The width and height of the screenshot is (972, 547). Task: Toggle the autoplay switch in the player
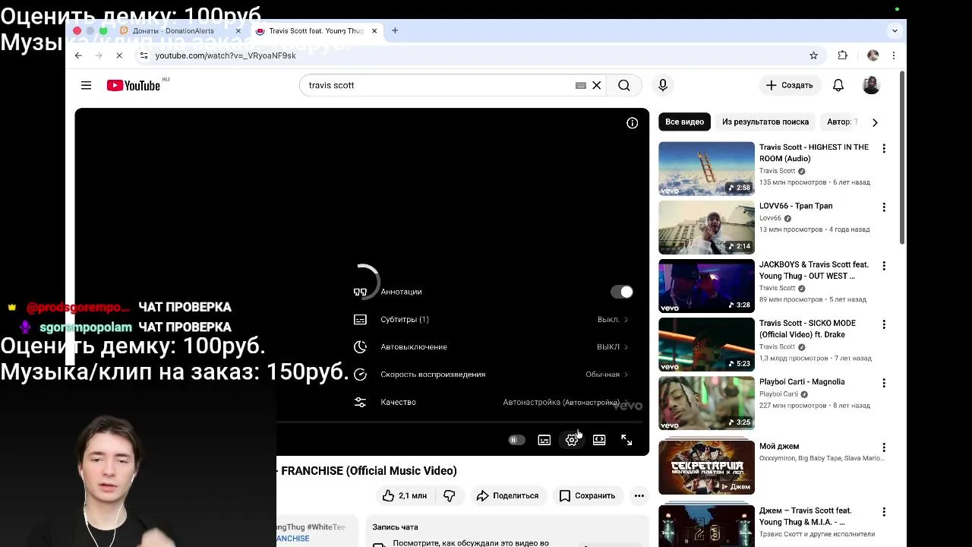coord(516,440)
